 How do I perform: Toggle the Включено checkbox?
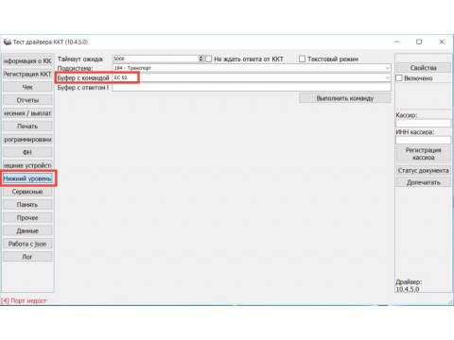pyautogui.click(x=399, y=78)
